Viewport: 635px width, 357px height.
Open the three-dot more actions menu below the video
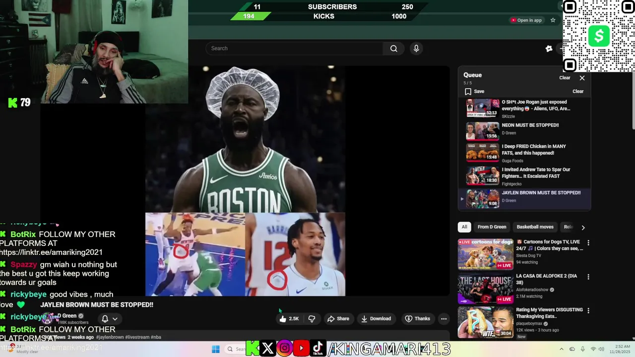tap(444, 319)
